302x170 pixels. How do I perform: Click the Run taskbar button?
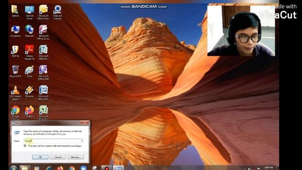[118, 168]
